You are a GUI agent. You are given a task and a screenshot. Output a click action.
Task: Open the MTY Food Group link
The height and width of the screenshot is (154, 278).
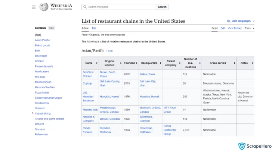coord(170,110)
